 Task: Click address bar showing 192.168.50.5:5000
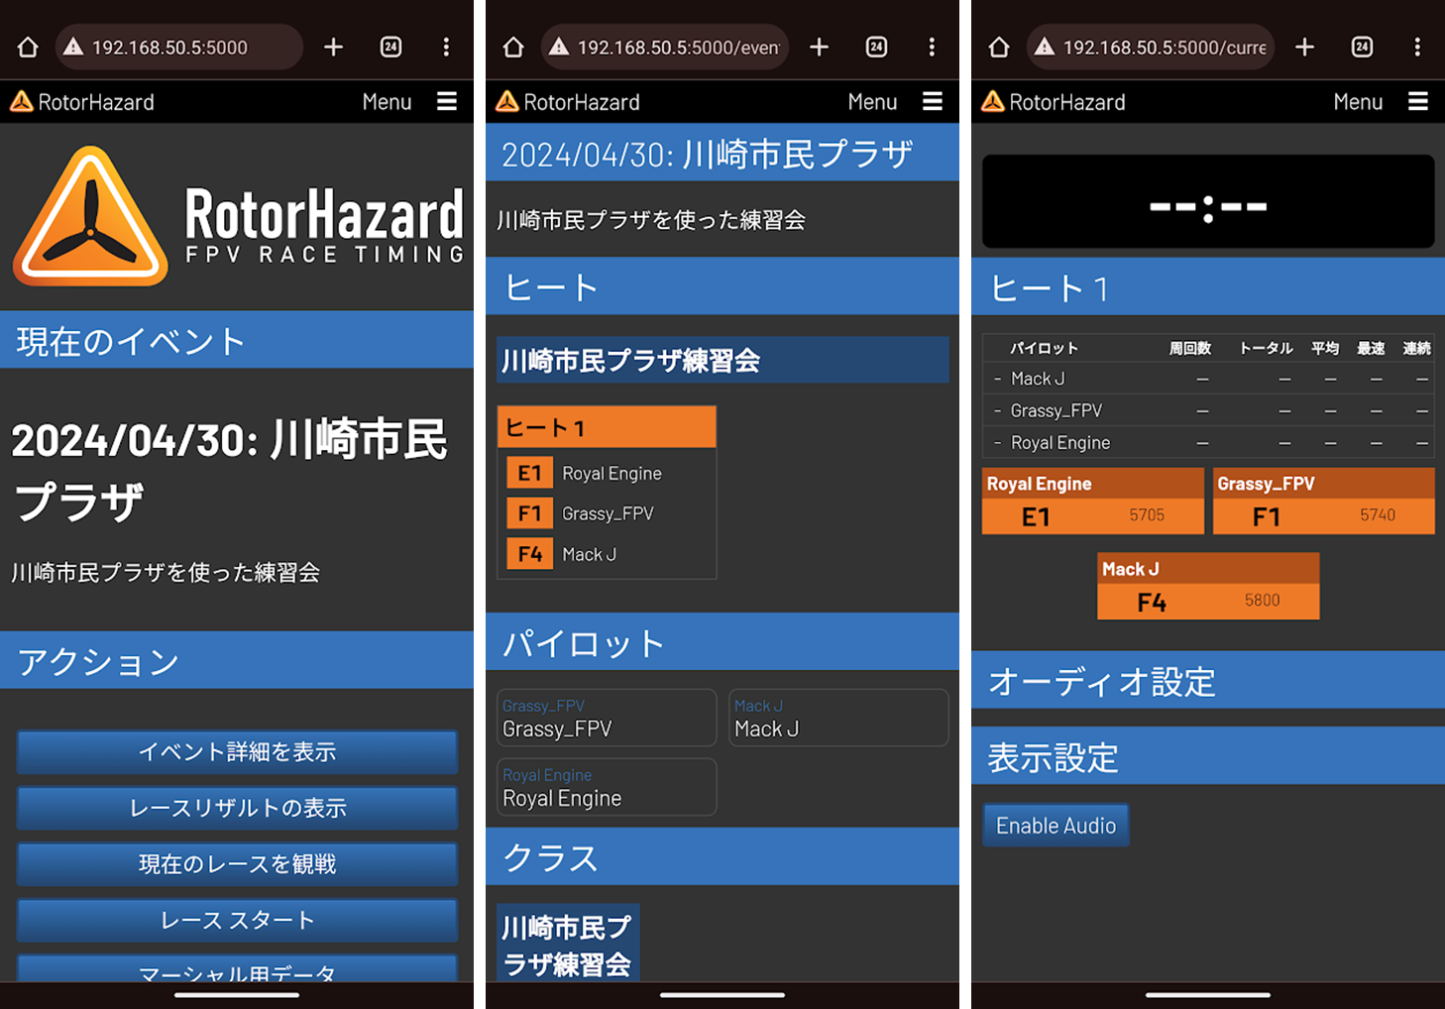click(x=178, y=47)
